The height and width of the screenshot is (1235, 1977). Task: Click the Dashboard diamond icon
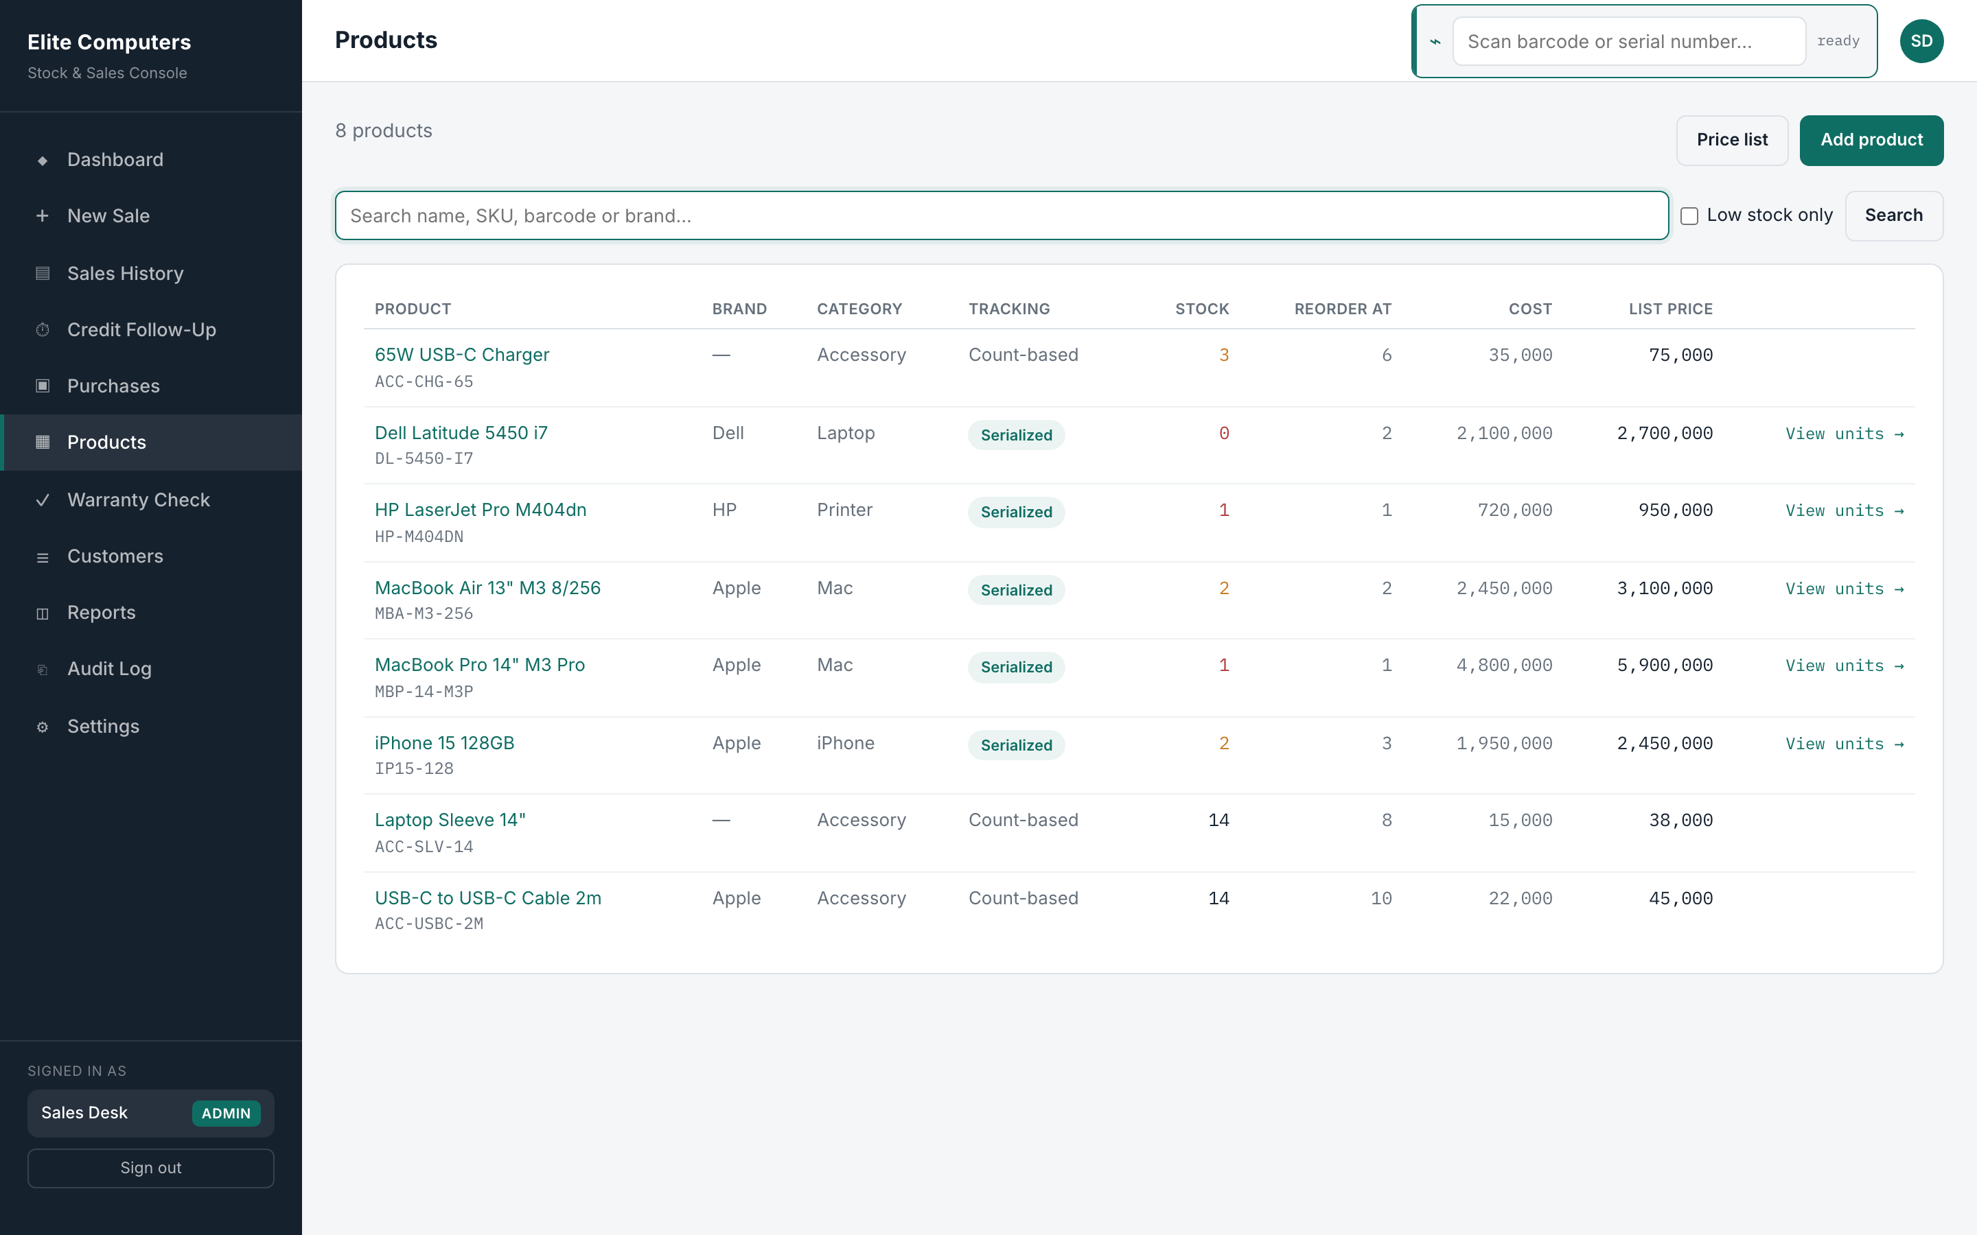(x=43, y=160)
